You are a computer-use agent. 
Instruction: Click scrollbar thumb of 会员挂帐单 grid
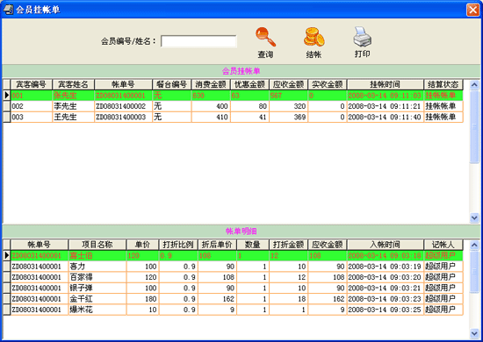point(474,126)
